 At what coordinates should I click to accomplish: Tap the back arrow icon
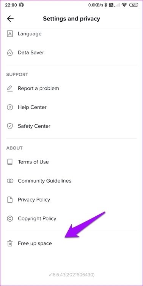10,19
